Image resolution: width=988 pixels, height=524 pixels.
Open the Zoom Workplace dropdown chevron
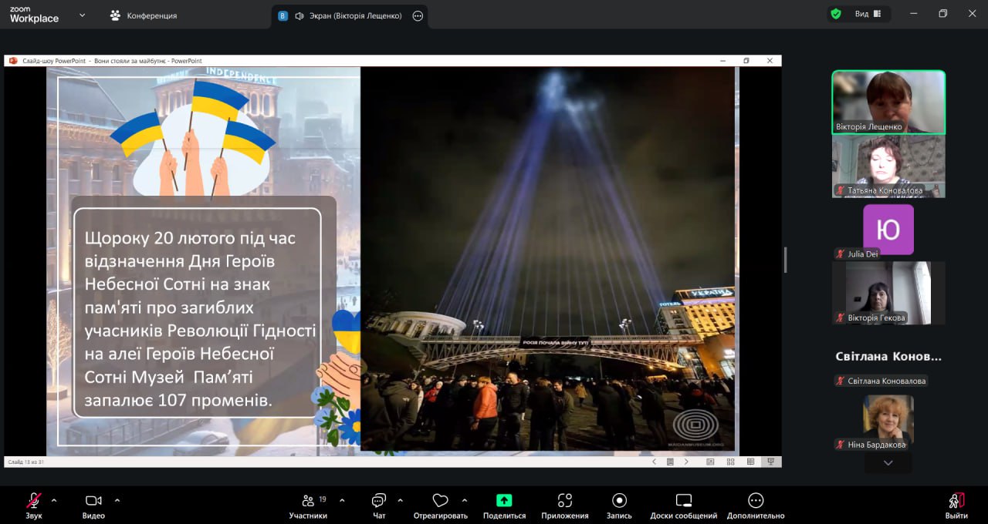(x=83, y=15)
